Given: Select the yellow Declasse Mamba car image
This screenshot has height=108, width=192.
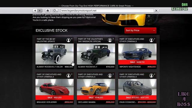Looking at the screenshot, I should pos(96,87).
